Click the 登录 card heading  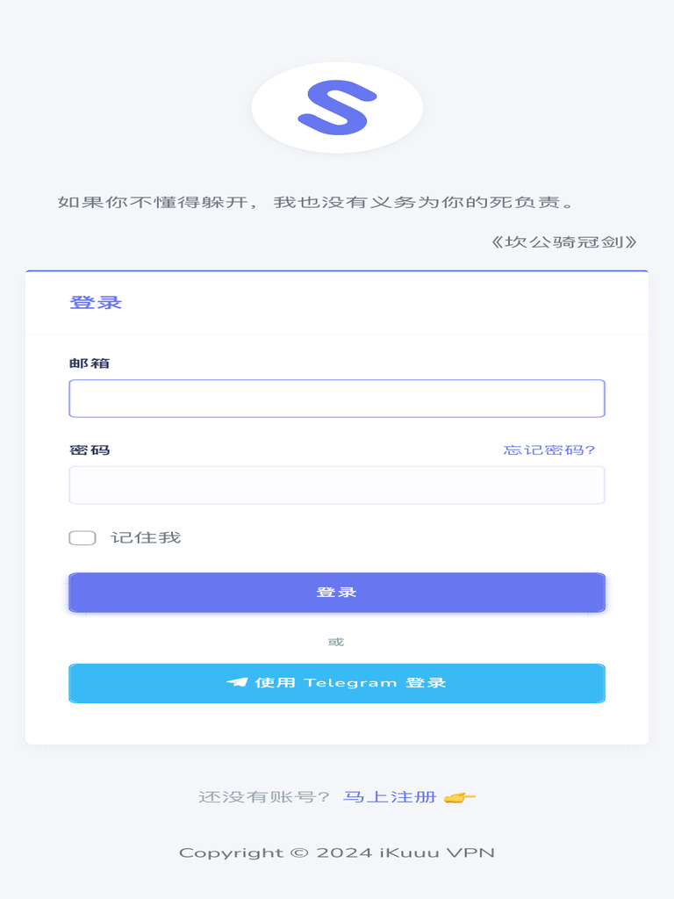(x=96, y=303)
